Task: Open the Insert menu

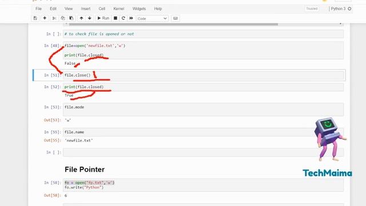Action: (x=86, y=9)
